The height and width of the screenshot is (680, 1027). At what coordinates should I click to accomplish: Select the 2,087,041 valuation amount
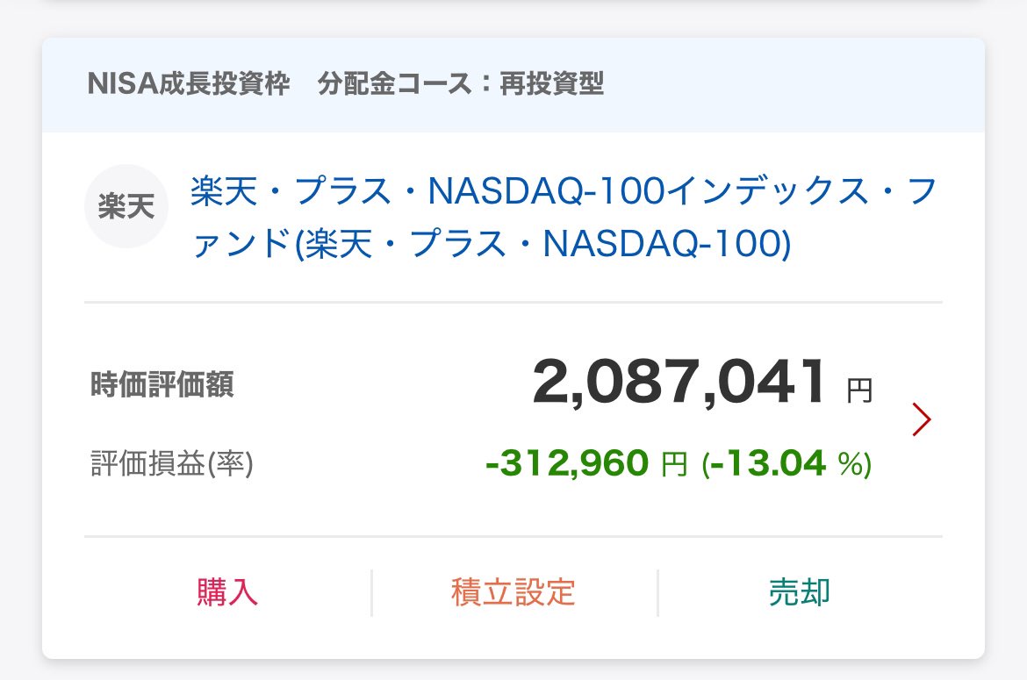point(679,384)
